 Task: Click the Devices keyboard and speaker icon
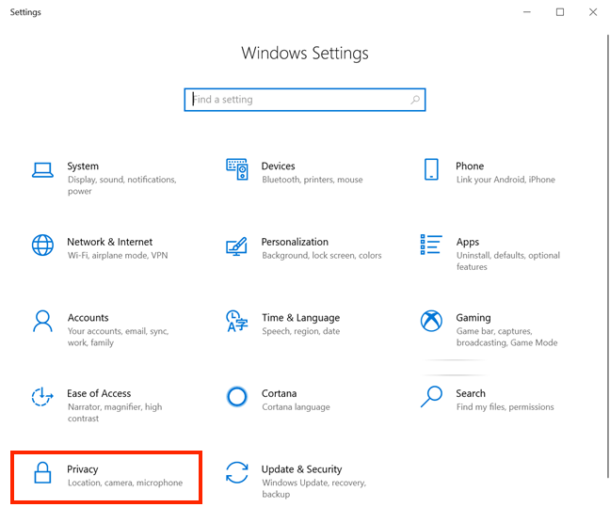(237, 169)
